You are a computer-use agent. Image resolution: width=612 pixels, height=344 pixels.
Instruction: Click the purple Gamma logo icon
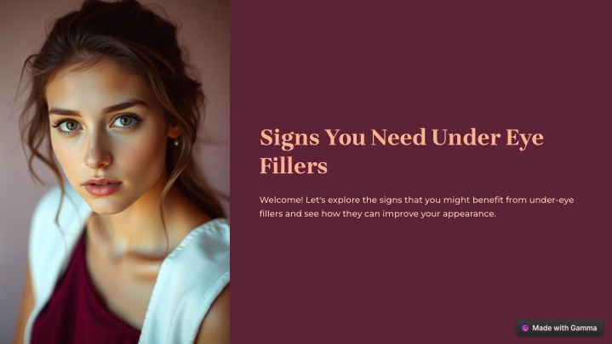[x=525, y=328]
